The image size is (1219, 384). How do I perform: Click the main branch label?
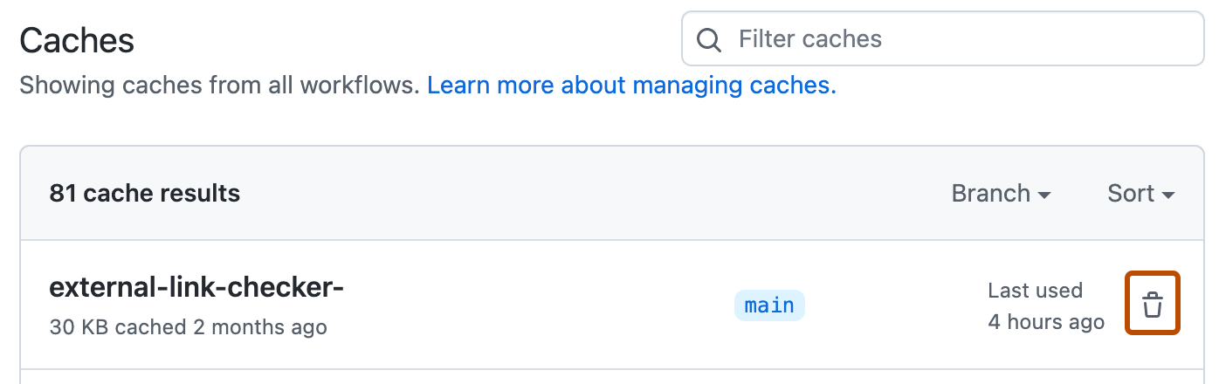[x=769, y=305]
